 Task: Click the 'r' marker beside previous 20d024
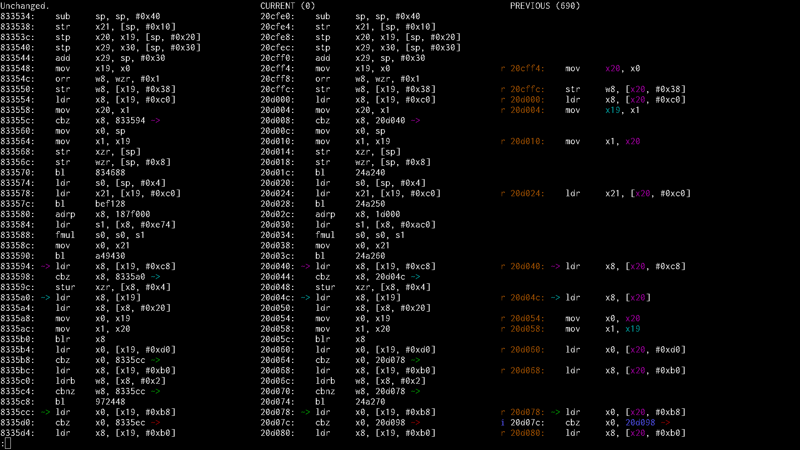click(x=503, y=193)
